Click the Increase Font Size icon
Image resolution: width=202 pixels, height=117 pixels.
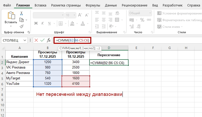pyautogui.click(x=80, y=15)
